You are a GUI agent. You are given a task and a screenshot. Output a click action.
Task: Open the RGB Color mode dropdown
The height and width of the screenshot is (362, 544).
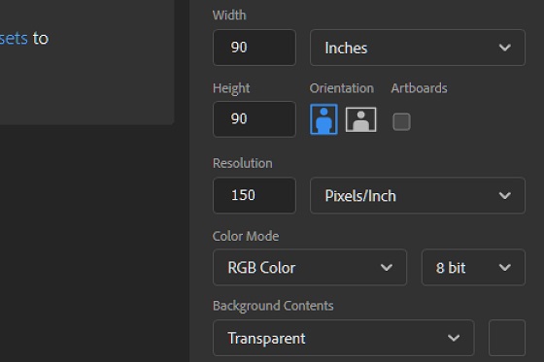tap(310, 267)
